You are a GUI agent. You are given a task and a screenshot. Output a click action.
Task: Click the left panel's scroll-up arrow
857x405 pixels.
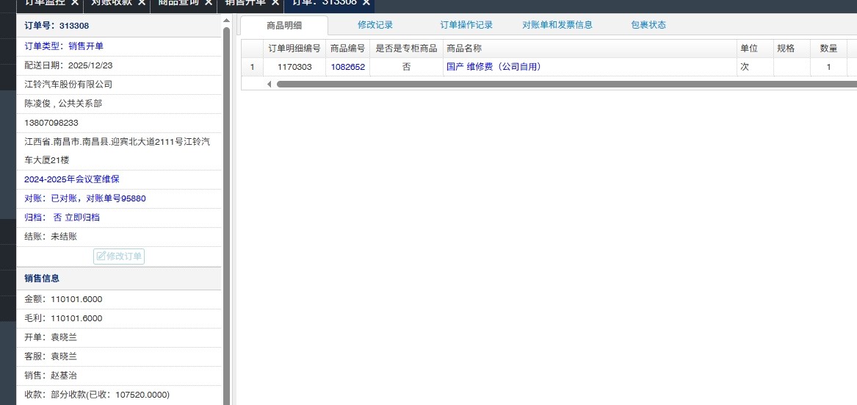pyautogui.click(x=226, y=20)
